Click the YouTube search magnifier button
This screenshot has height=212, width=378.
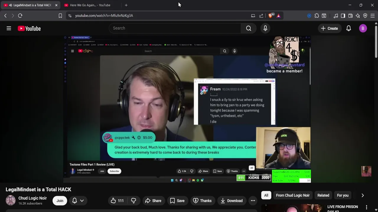click(x=249, y=28)
